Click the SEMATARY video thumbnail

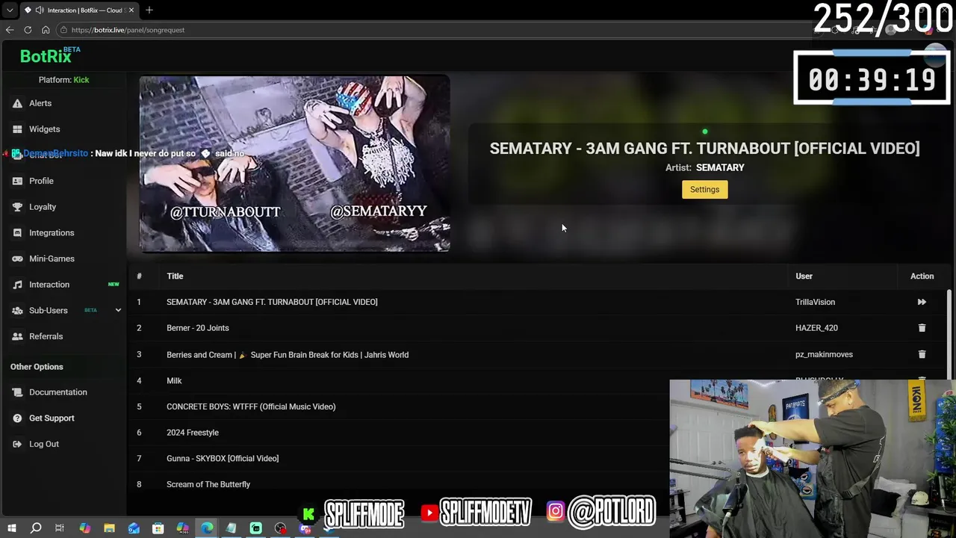click(294, 163)
